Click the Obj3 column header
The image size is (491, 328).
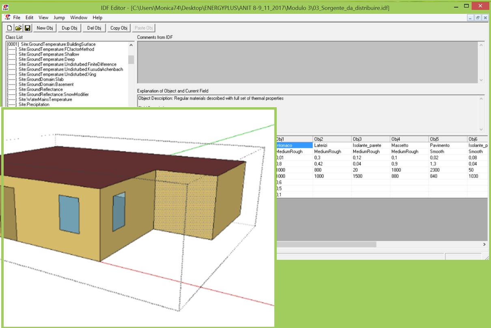pos(370,139)
